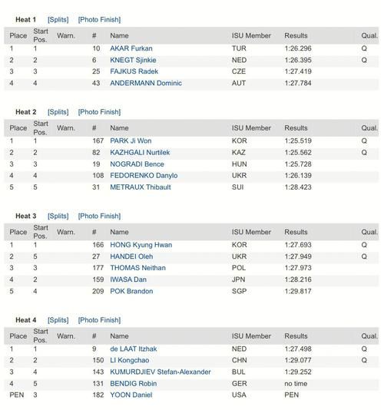The height and width of the screenshot is (410, 384).
Task: Click THOMAS Neithan in Heat 3
Action: coord(137,268)
